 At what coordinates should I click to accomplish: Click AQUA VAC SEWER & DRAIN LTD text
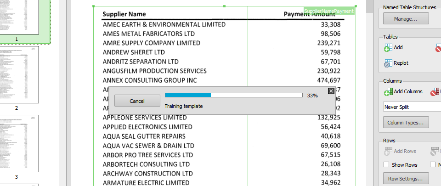click(148, 146)
